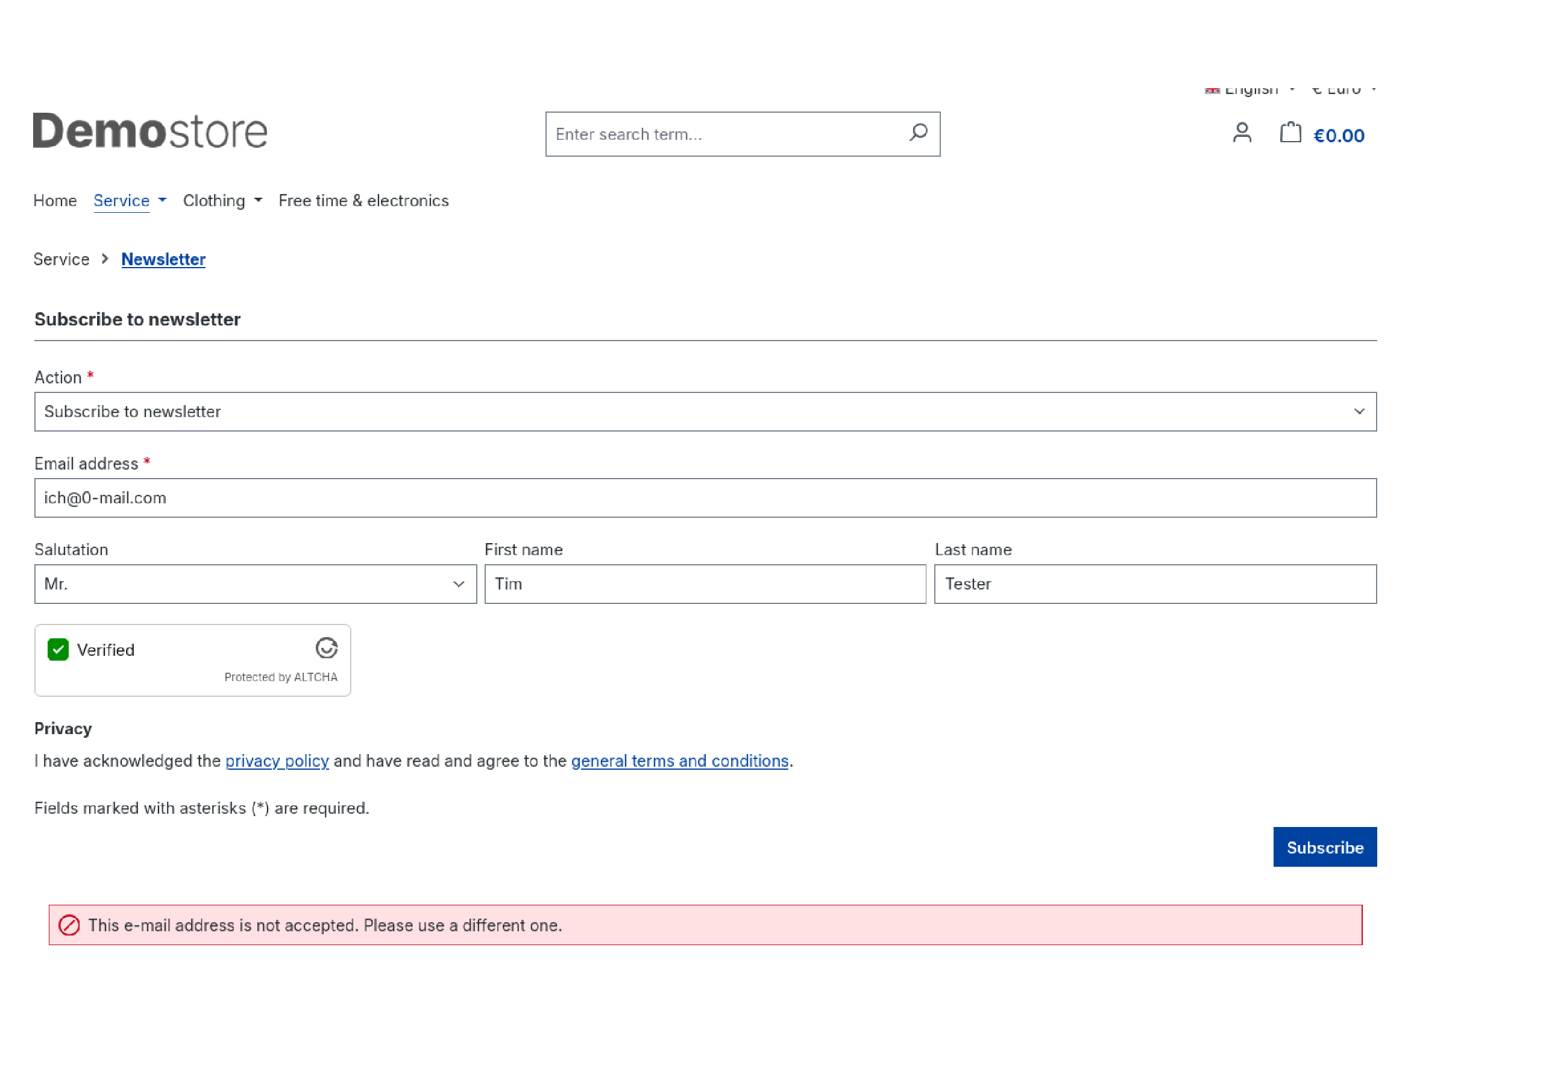Click the Email address input field
The image size is (1543, 1091).
pyautogui.click(x=706, y=497)
